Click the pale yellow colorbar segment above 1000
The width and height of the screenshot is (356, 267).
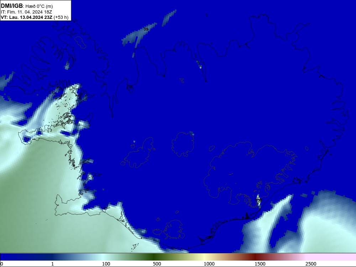204,257
